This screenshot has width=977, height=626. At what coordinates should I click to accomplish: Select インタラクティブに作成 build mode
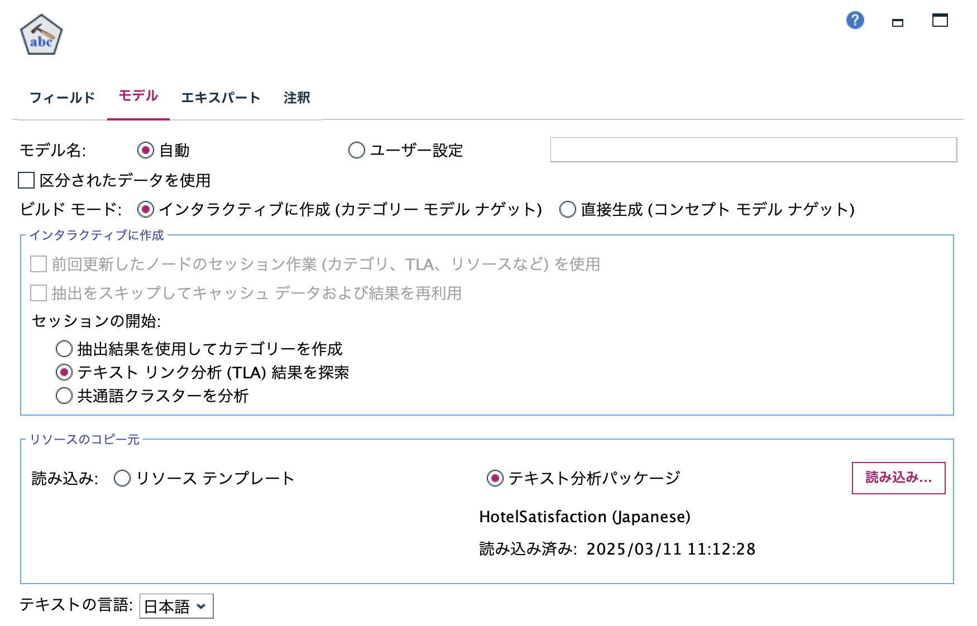146,210
